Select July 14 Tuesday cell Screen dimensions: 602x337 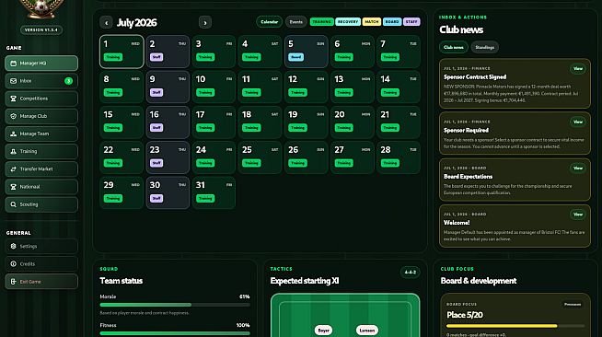399,87
